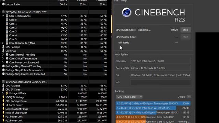This screenshot has width=219, height=123.
Task: Open the ranking Details dropdown arrow
Action: 189,97
